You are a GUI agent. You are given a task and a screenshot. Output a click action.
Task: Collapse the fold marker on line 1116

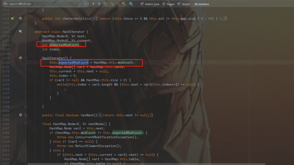(x=26, y=10)
